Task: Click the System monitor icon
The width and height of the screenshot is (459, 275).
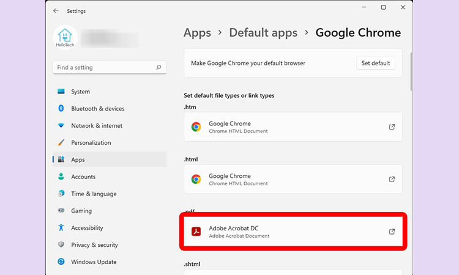Action: (61, 91)
